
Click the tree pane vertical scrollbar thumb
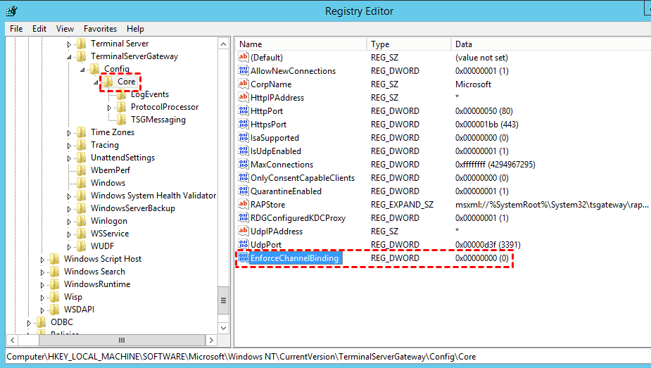click(224, 300)
